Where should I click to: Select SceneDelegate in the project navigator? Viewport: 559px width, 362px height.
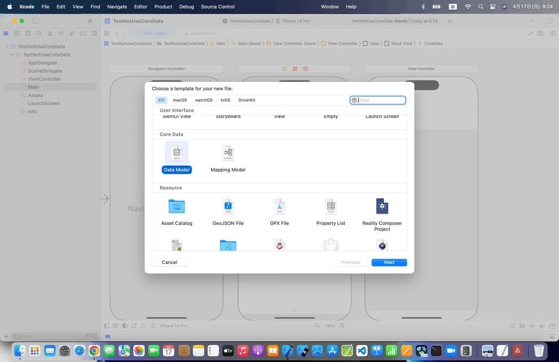click(44, 71)
